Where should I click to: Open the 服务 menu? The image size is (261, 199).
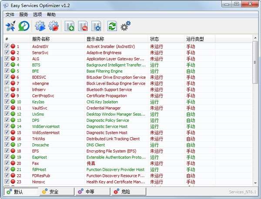pos(23,15)
